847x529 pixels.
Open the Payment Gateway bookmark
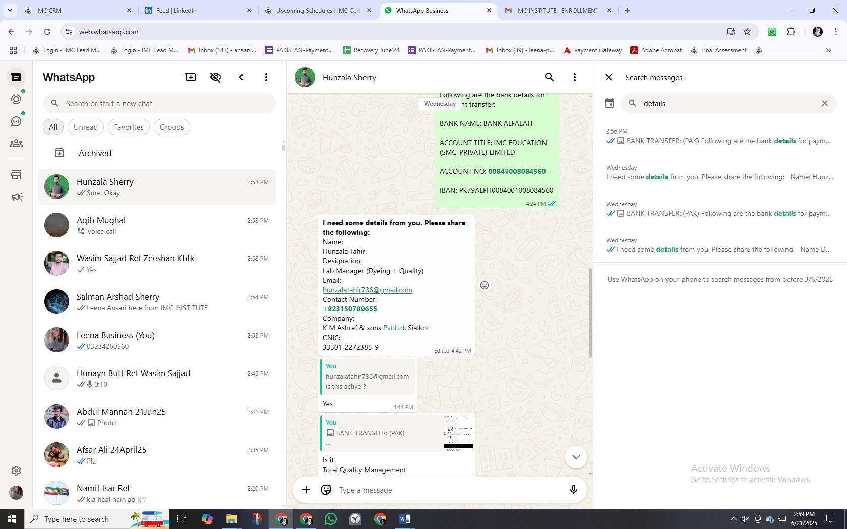point(593,50)
